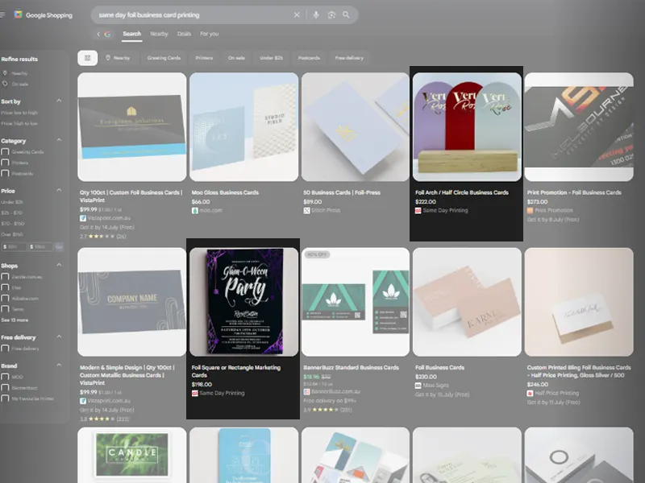Viewport: 645px width, 483px height.
Task: Select the Postcards filter chip
Action: coord(309,58)
